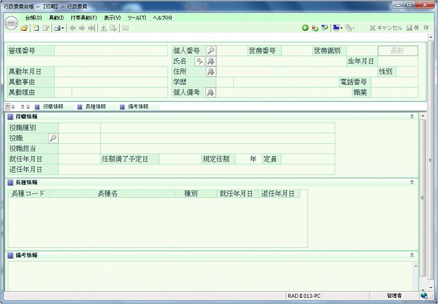Click the green circular arrow toolbar icon
Image resolution: width=438 pixels, height=304 pixels.
pyautogui.click(x=305, y=28)
